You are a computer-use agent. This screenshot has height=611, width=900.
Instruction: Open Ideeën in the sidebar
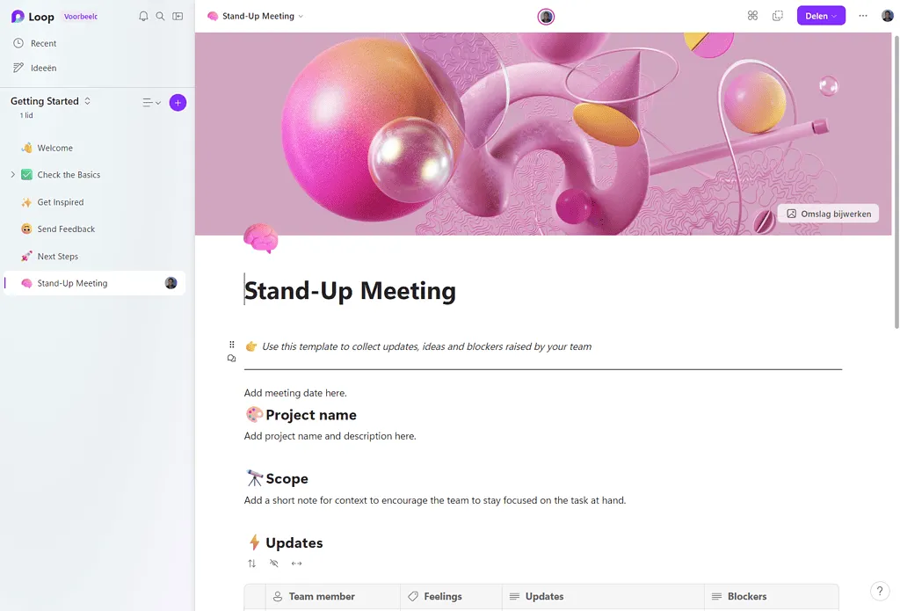[x=43, y=68]
